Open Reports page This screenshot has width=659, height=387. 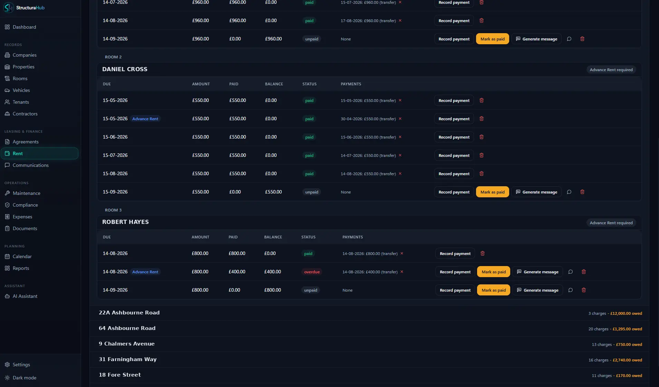click(x=21, y=268)
